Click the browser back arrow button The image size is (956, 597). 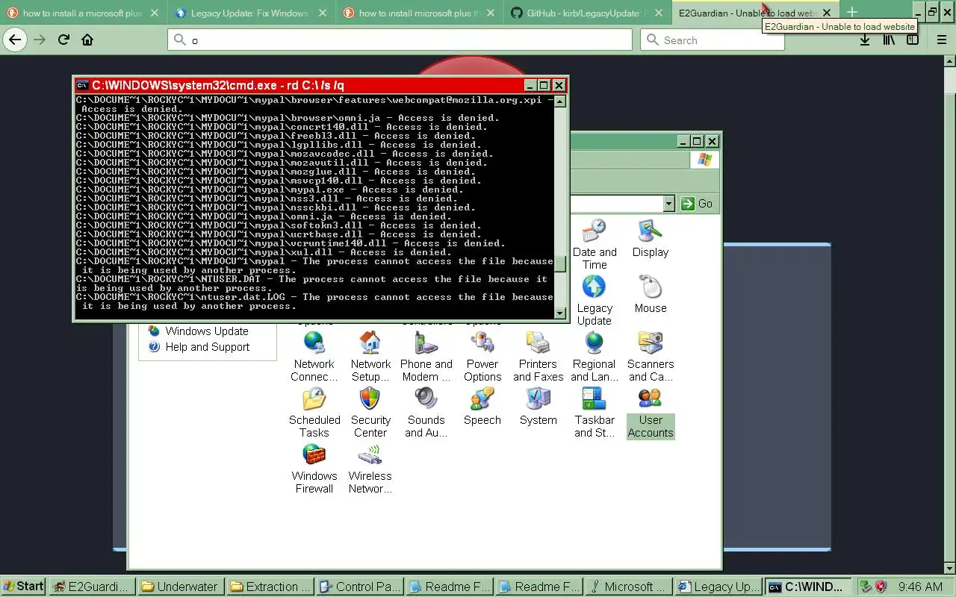click(15, 40)
